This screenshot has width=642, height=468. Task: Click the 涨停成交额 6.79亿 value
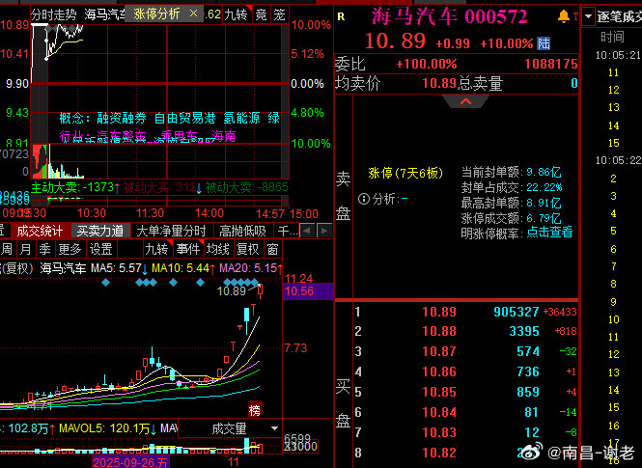pos(544,218)
